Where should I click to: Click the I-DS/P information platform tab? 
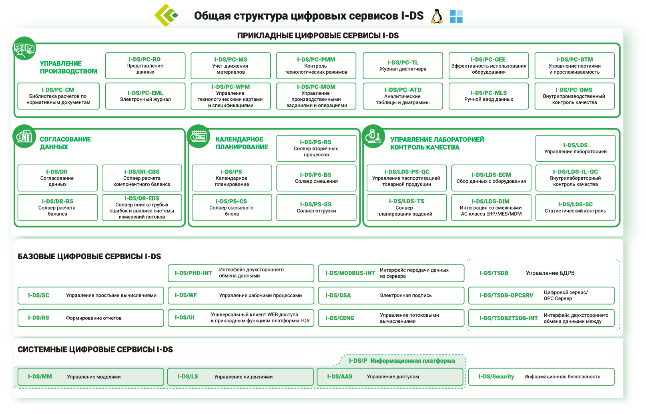point(402,361)
